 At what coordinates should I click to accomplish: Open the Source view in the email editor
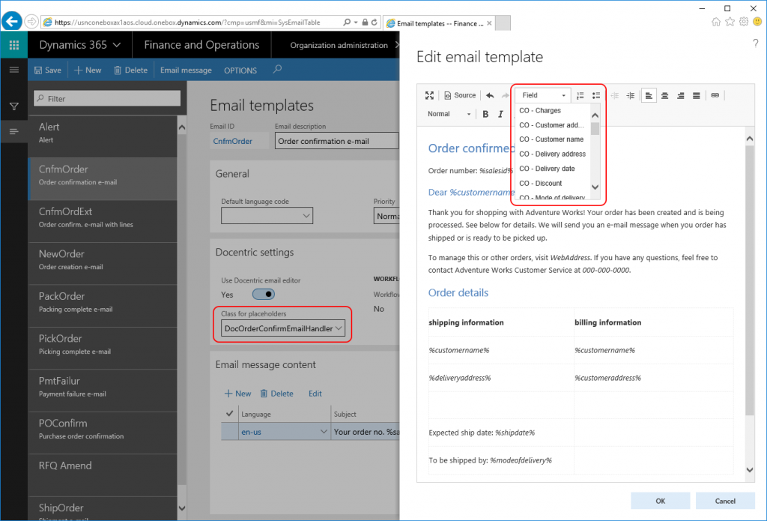point(460,95)
